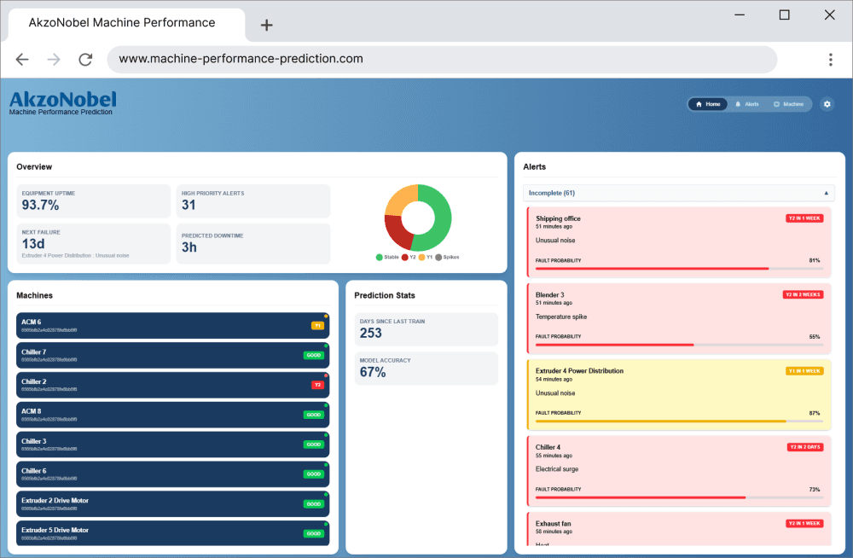
Task: Open the Blender 3 alert card
Action: (679, 318)
